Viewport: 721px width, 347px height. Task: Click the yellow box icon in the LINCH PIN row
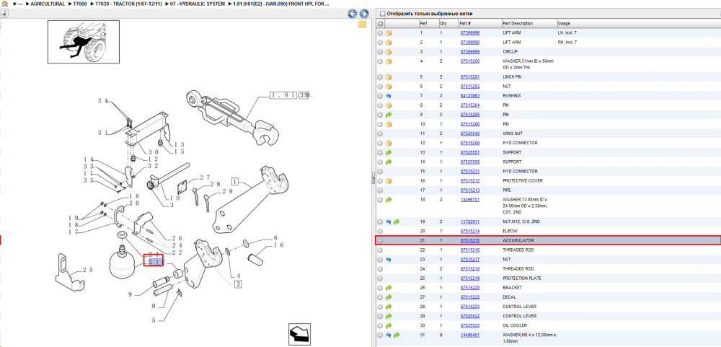click(x=389, y=77)
